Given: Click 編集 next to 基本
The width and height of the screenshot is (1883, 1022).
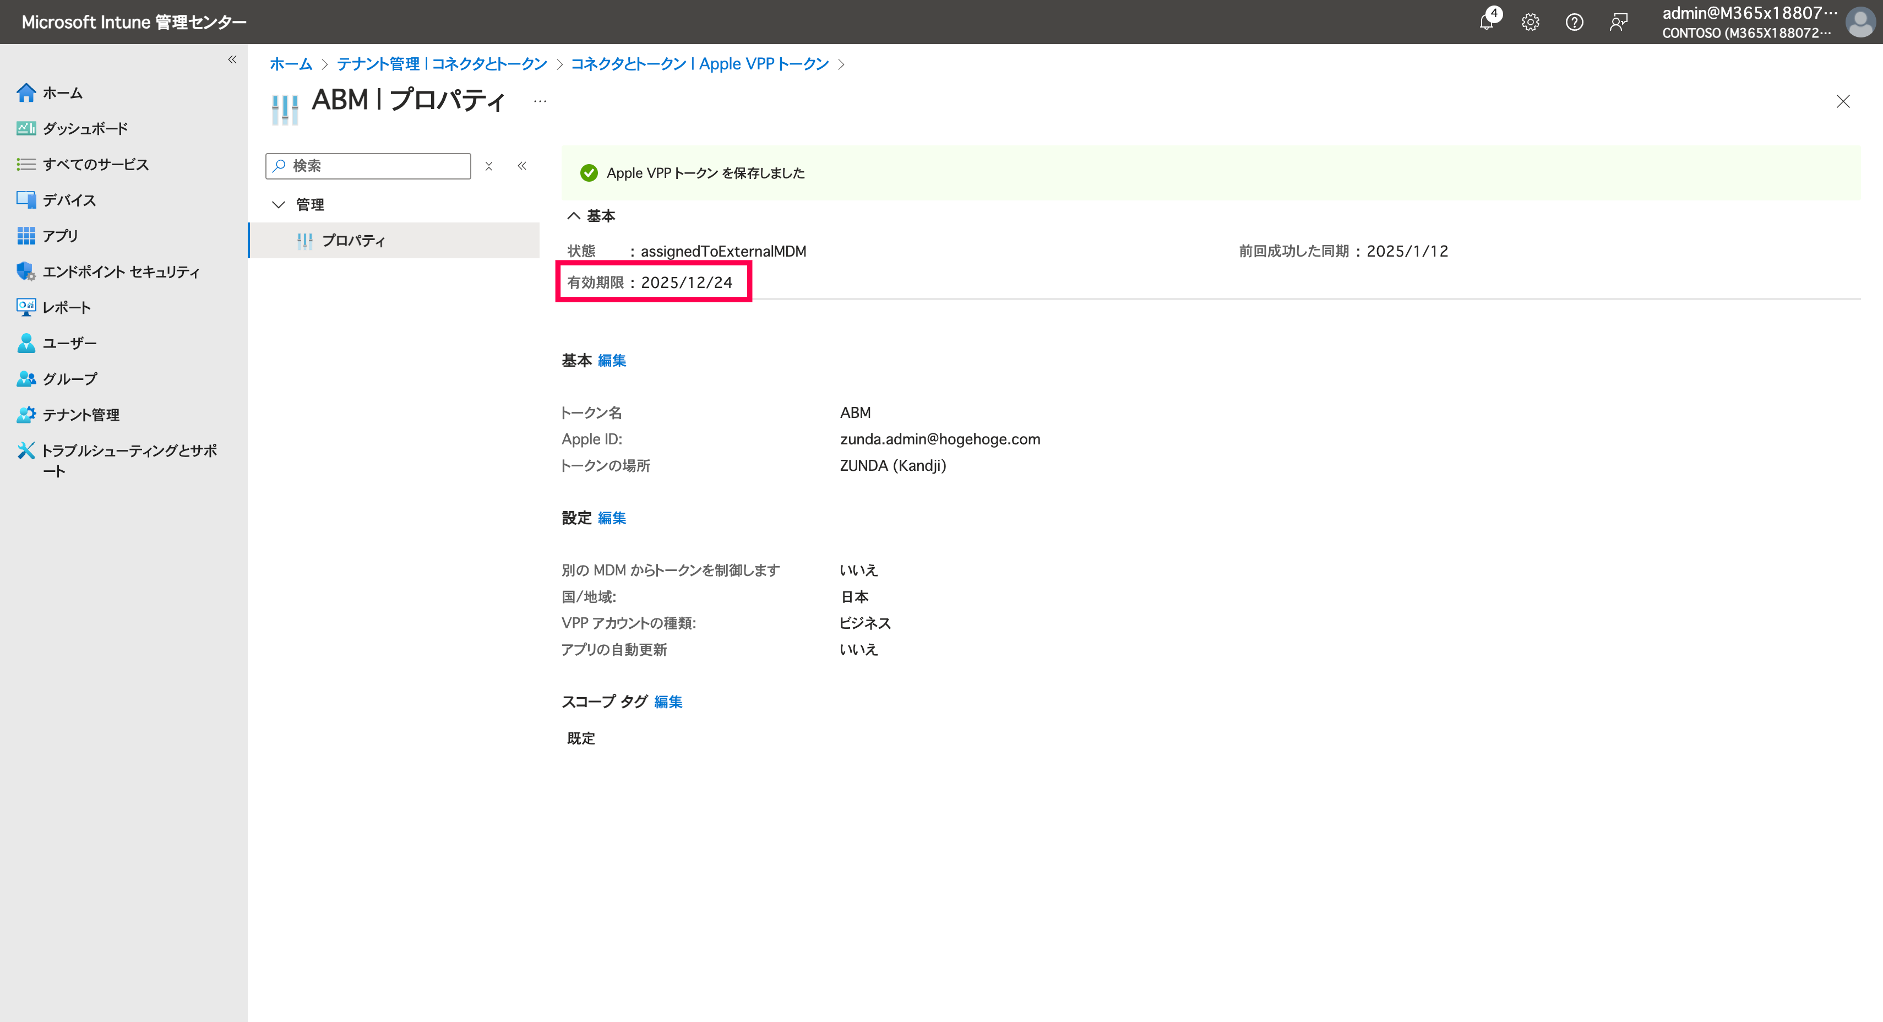Looking at the screenshot, I should click(612, 361).
